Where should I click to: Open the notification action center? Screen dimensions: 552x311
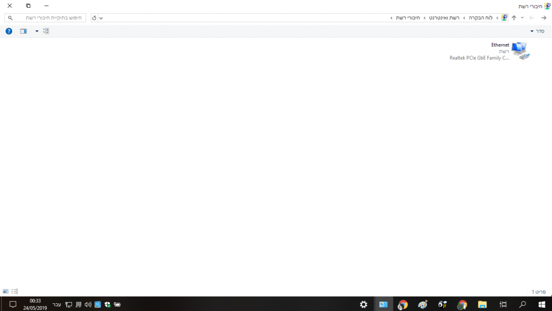[13, 304]
